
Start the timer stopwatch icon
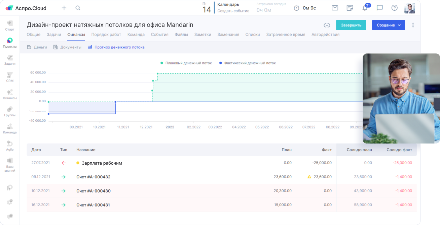tap(296, 8)
